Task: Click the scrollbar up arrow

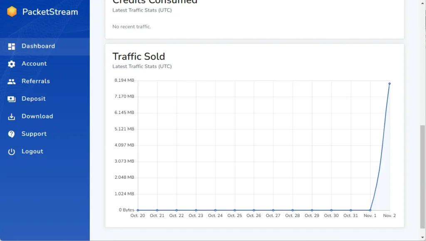Action: [422, 2]
